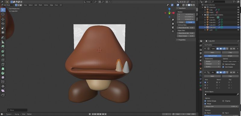This screenshot has height=116, width=241.
Task: Activate the Loop Cut tool
Action: [x=3, y=60]
